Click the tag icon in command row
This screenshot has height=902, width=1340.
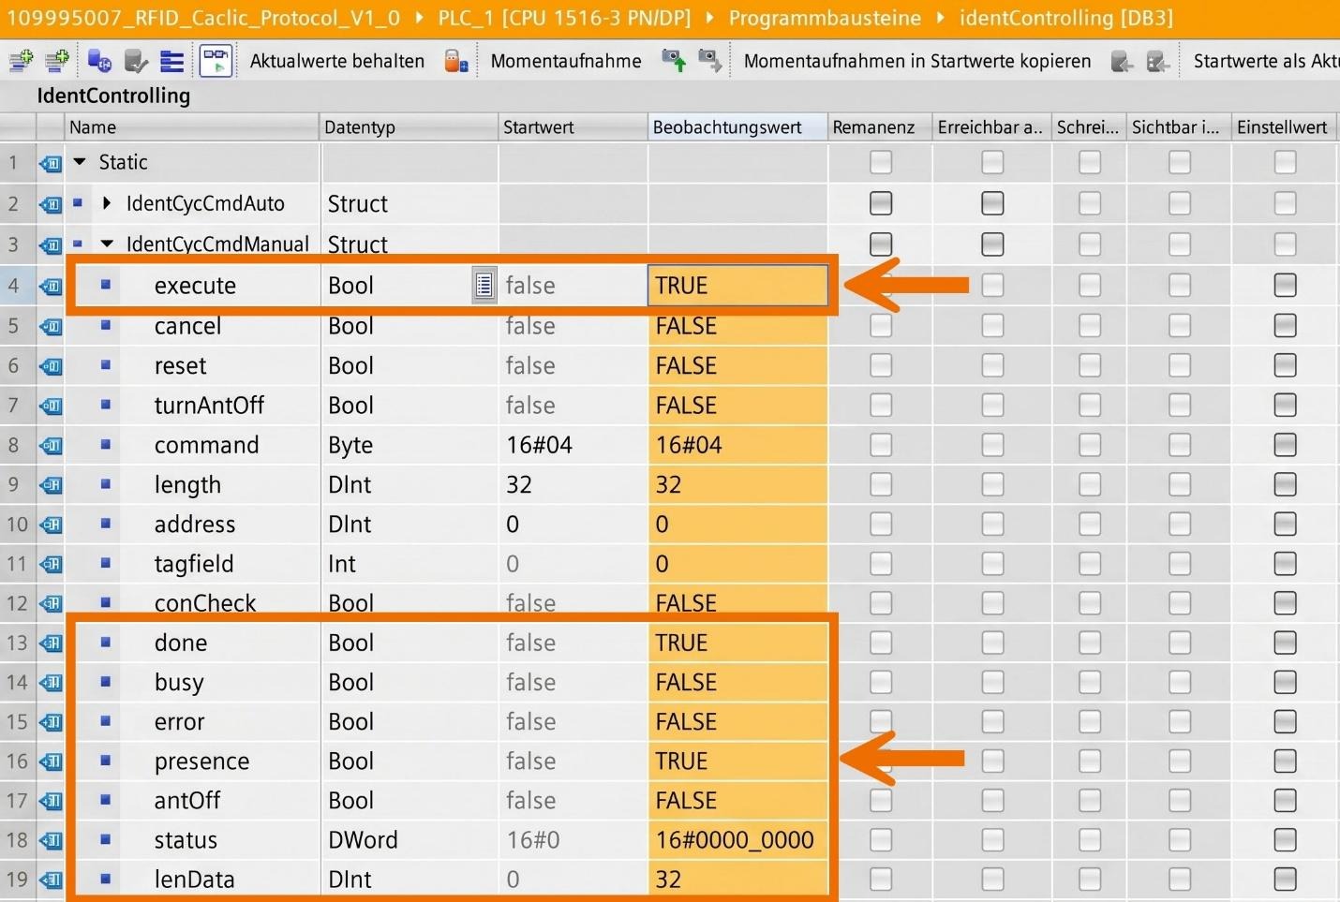(x=51, y=445)
